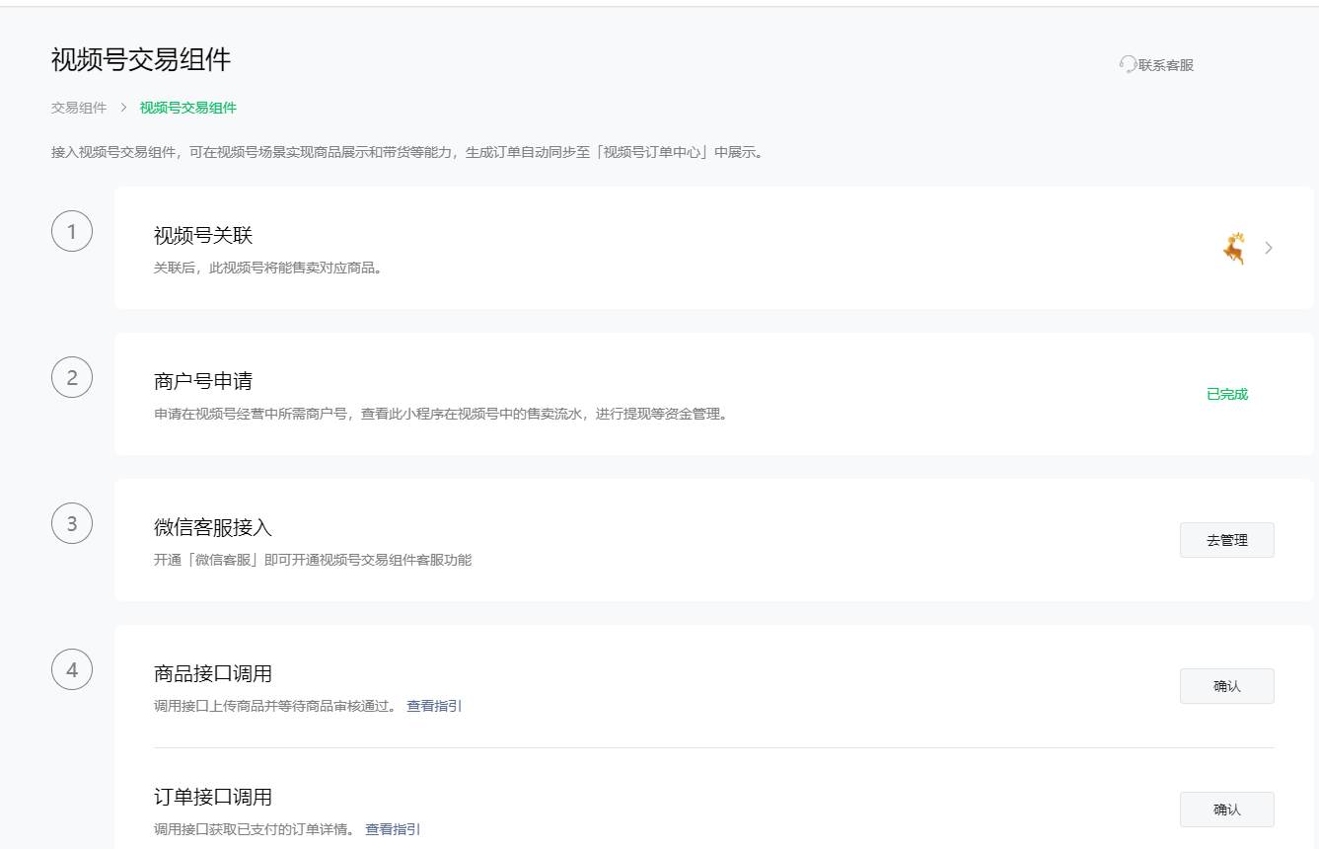Screen dimensions: 1319x849
Task: Click the text 调用接口获取已支付的订单详情。
Action: click(256, 829)
